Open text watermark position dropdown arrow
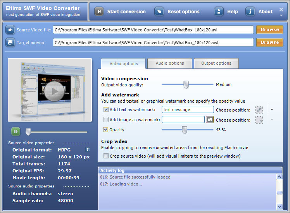 pyautogui.click(x=272, y=110)
